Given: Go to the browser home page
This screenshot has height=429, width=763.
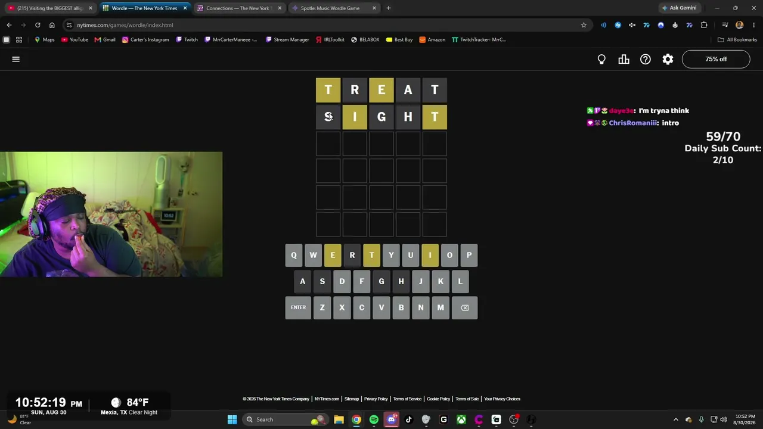Looking at the screenshot, I should click(52, 25).
